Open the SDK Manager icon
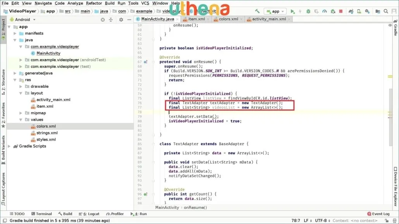This screenshot has width=399, height=224. click(367, 12)
